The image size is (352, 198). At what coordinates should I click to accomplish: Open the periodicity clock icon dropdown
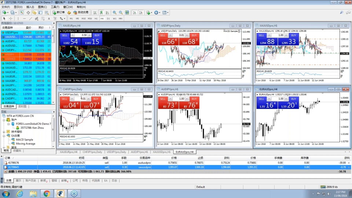point(157,12)
